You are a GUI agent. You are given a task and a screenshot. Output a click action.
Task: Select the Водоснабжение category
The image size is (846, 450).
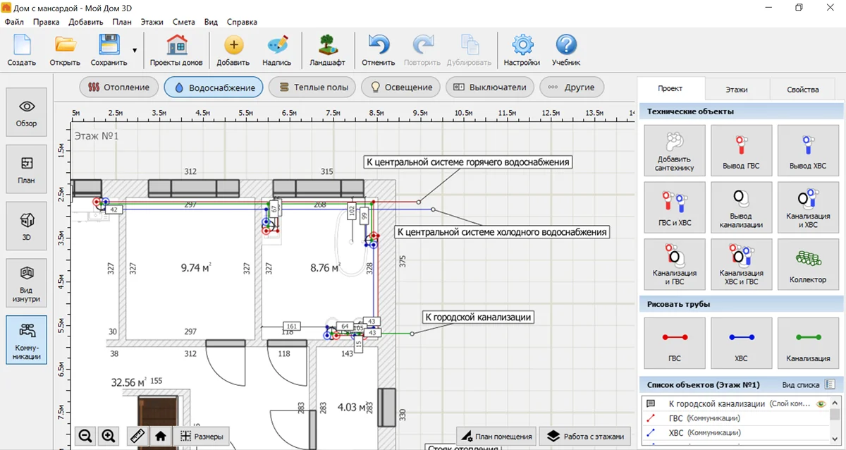coord(214,87)
